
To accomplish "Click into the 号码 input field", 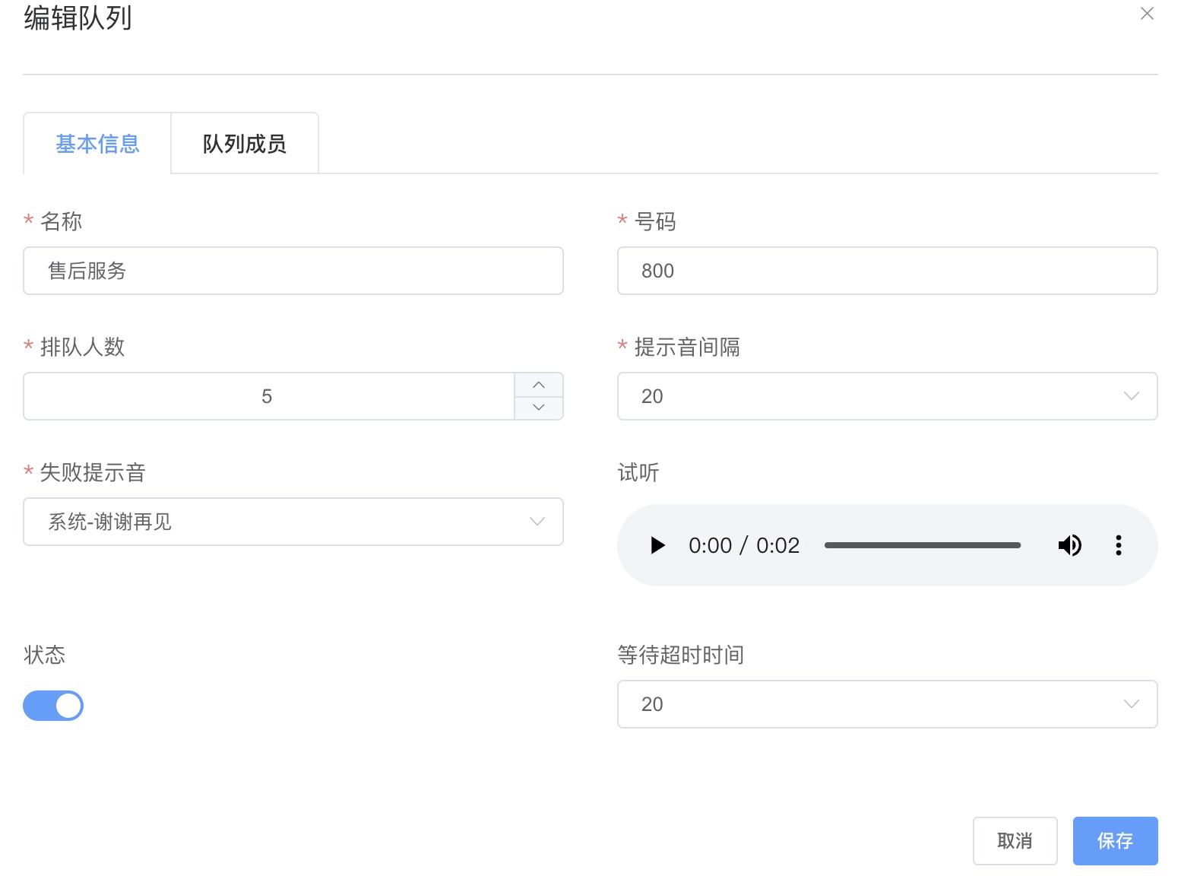I will click(x=886, y=271).
